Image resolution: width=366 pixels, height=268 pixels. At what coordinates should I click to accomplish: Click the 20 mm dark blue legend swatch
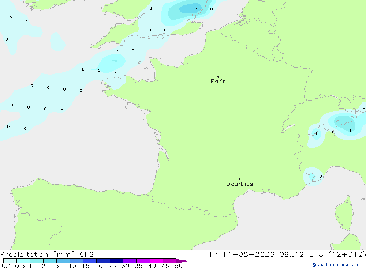coord(103,261)
